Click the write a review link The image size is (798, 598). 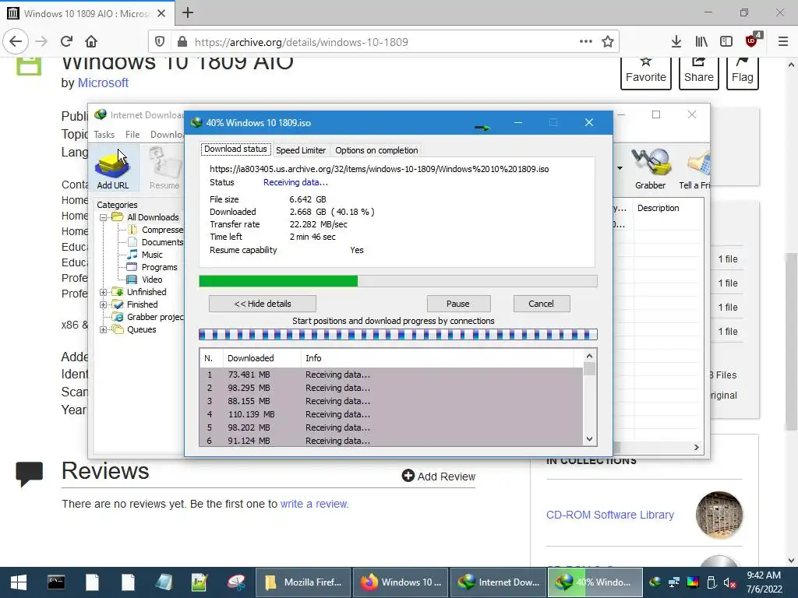click(315, 504)
